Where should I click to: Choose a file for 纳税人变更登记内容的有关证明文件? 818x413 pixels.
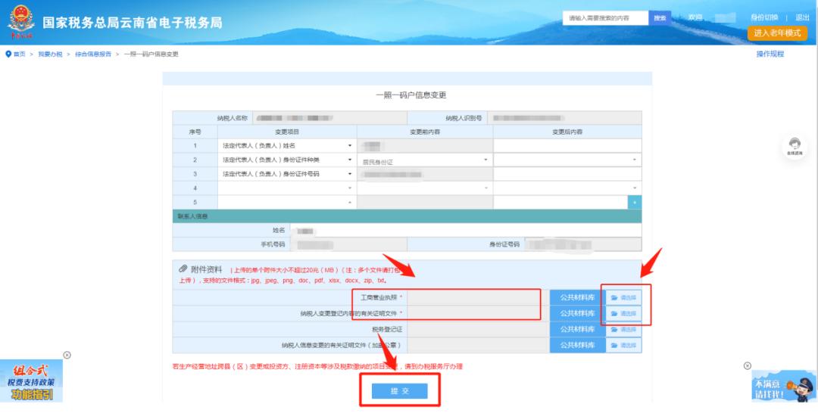pyautogui.click(x=623, y=313)
